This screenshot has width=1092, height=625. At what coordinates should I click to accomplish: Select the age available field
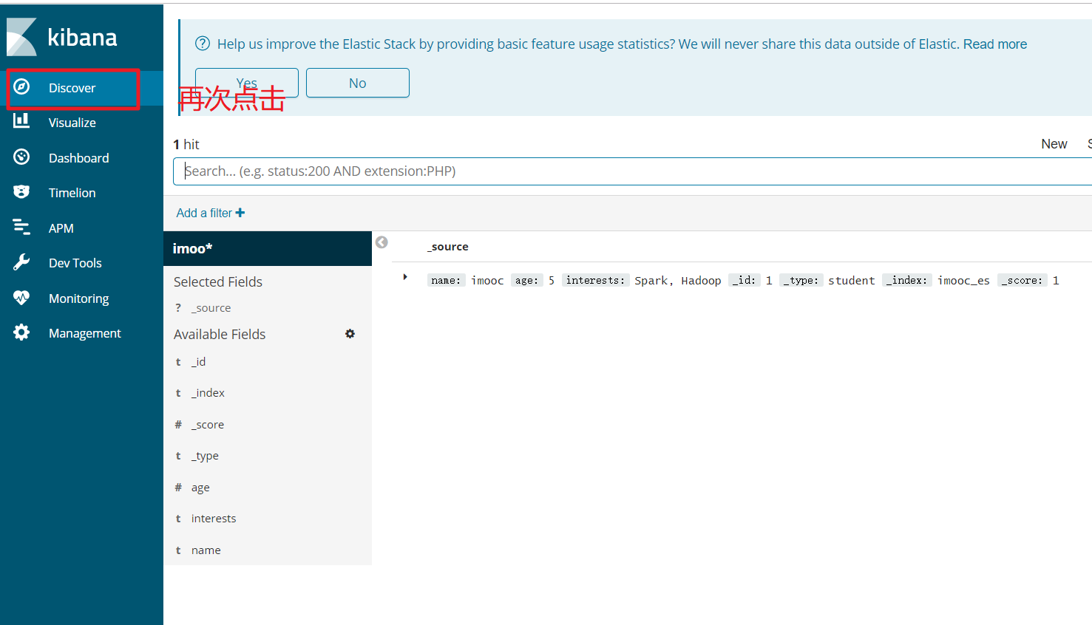(200, 488)
